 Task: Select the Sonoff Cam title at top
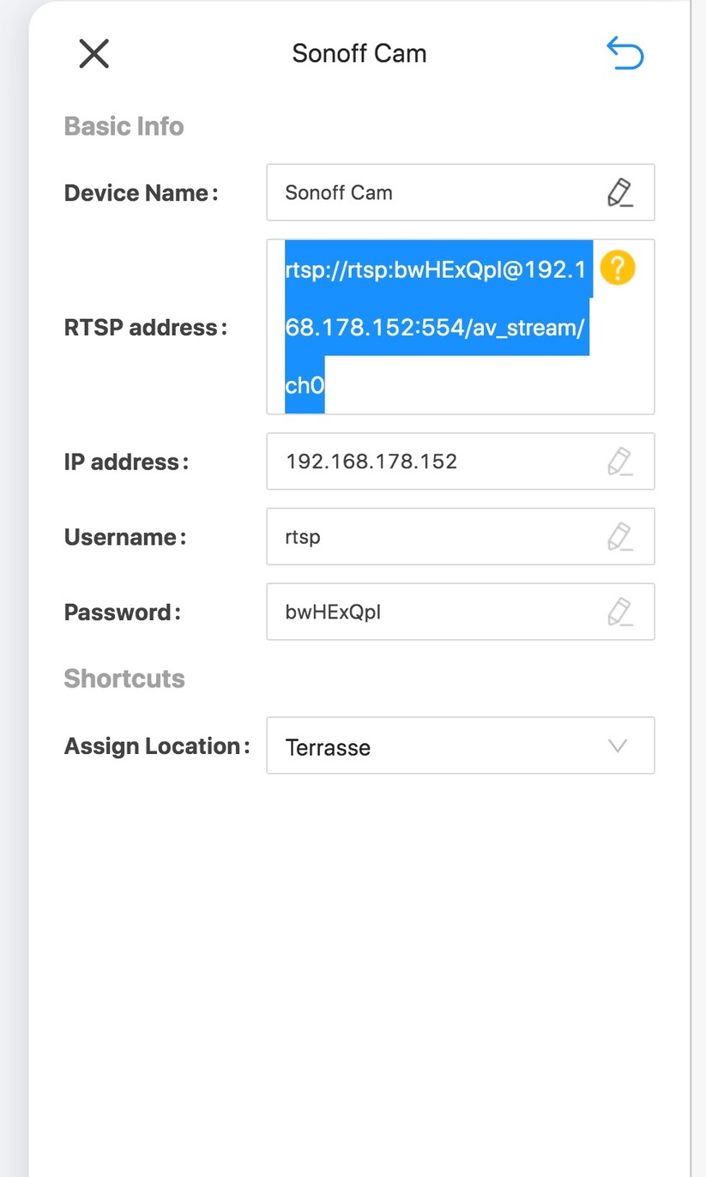(x=359, y=53)
